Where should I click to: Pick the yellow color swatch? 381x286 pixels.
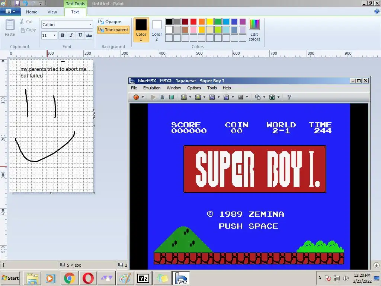[x=210, y=22]
